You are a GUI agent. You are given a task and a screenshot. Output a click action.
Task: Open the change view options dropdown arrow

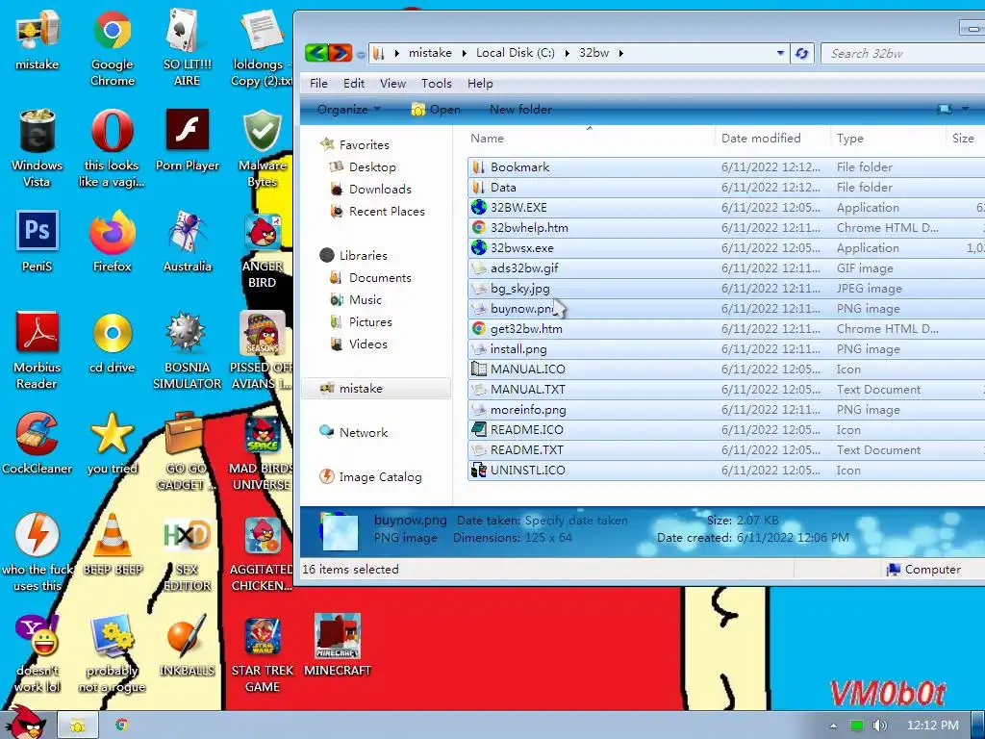966,110
